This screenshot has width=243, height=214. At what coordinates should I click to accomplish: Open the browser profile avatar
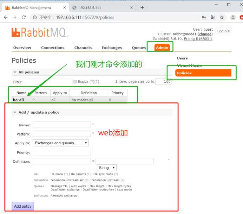(x=233, y=17)
